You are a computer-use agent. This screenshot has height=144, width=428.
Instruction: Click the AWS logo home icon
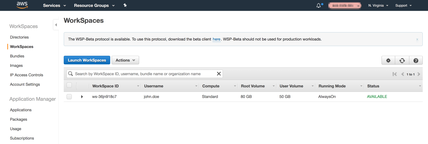[x=22, y=5]
